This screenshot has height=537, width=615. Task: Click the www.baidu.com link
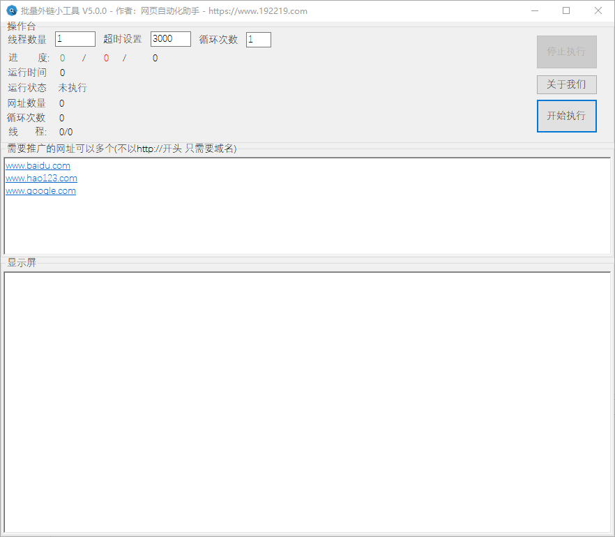coord(38,166)
